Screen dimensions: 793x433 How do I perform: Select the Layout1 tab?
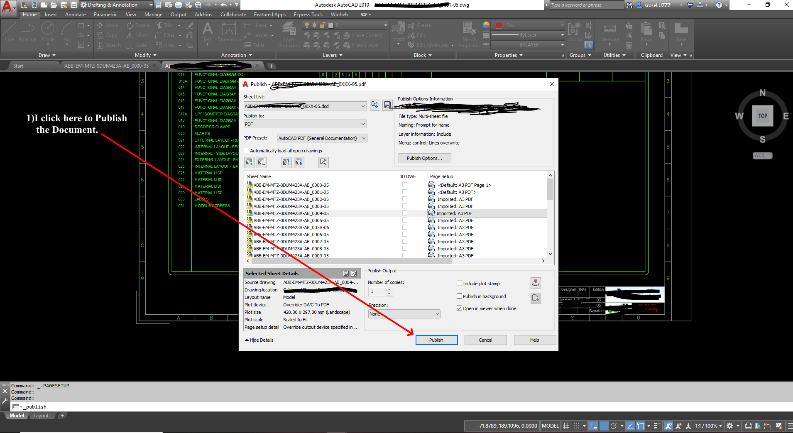[42, 416]
